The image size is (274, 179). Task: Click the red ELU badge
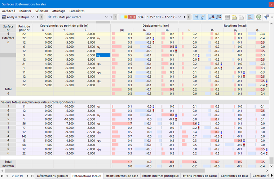pyautogui.click(x=132, y=17)
